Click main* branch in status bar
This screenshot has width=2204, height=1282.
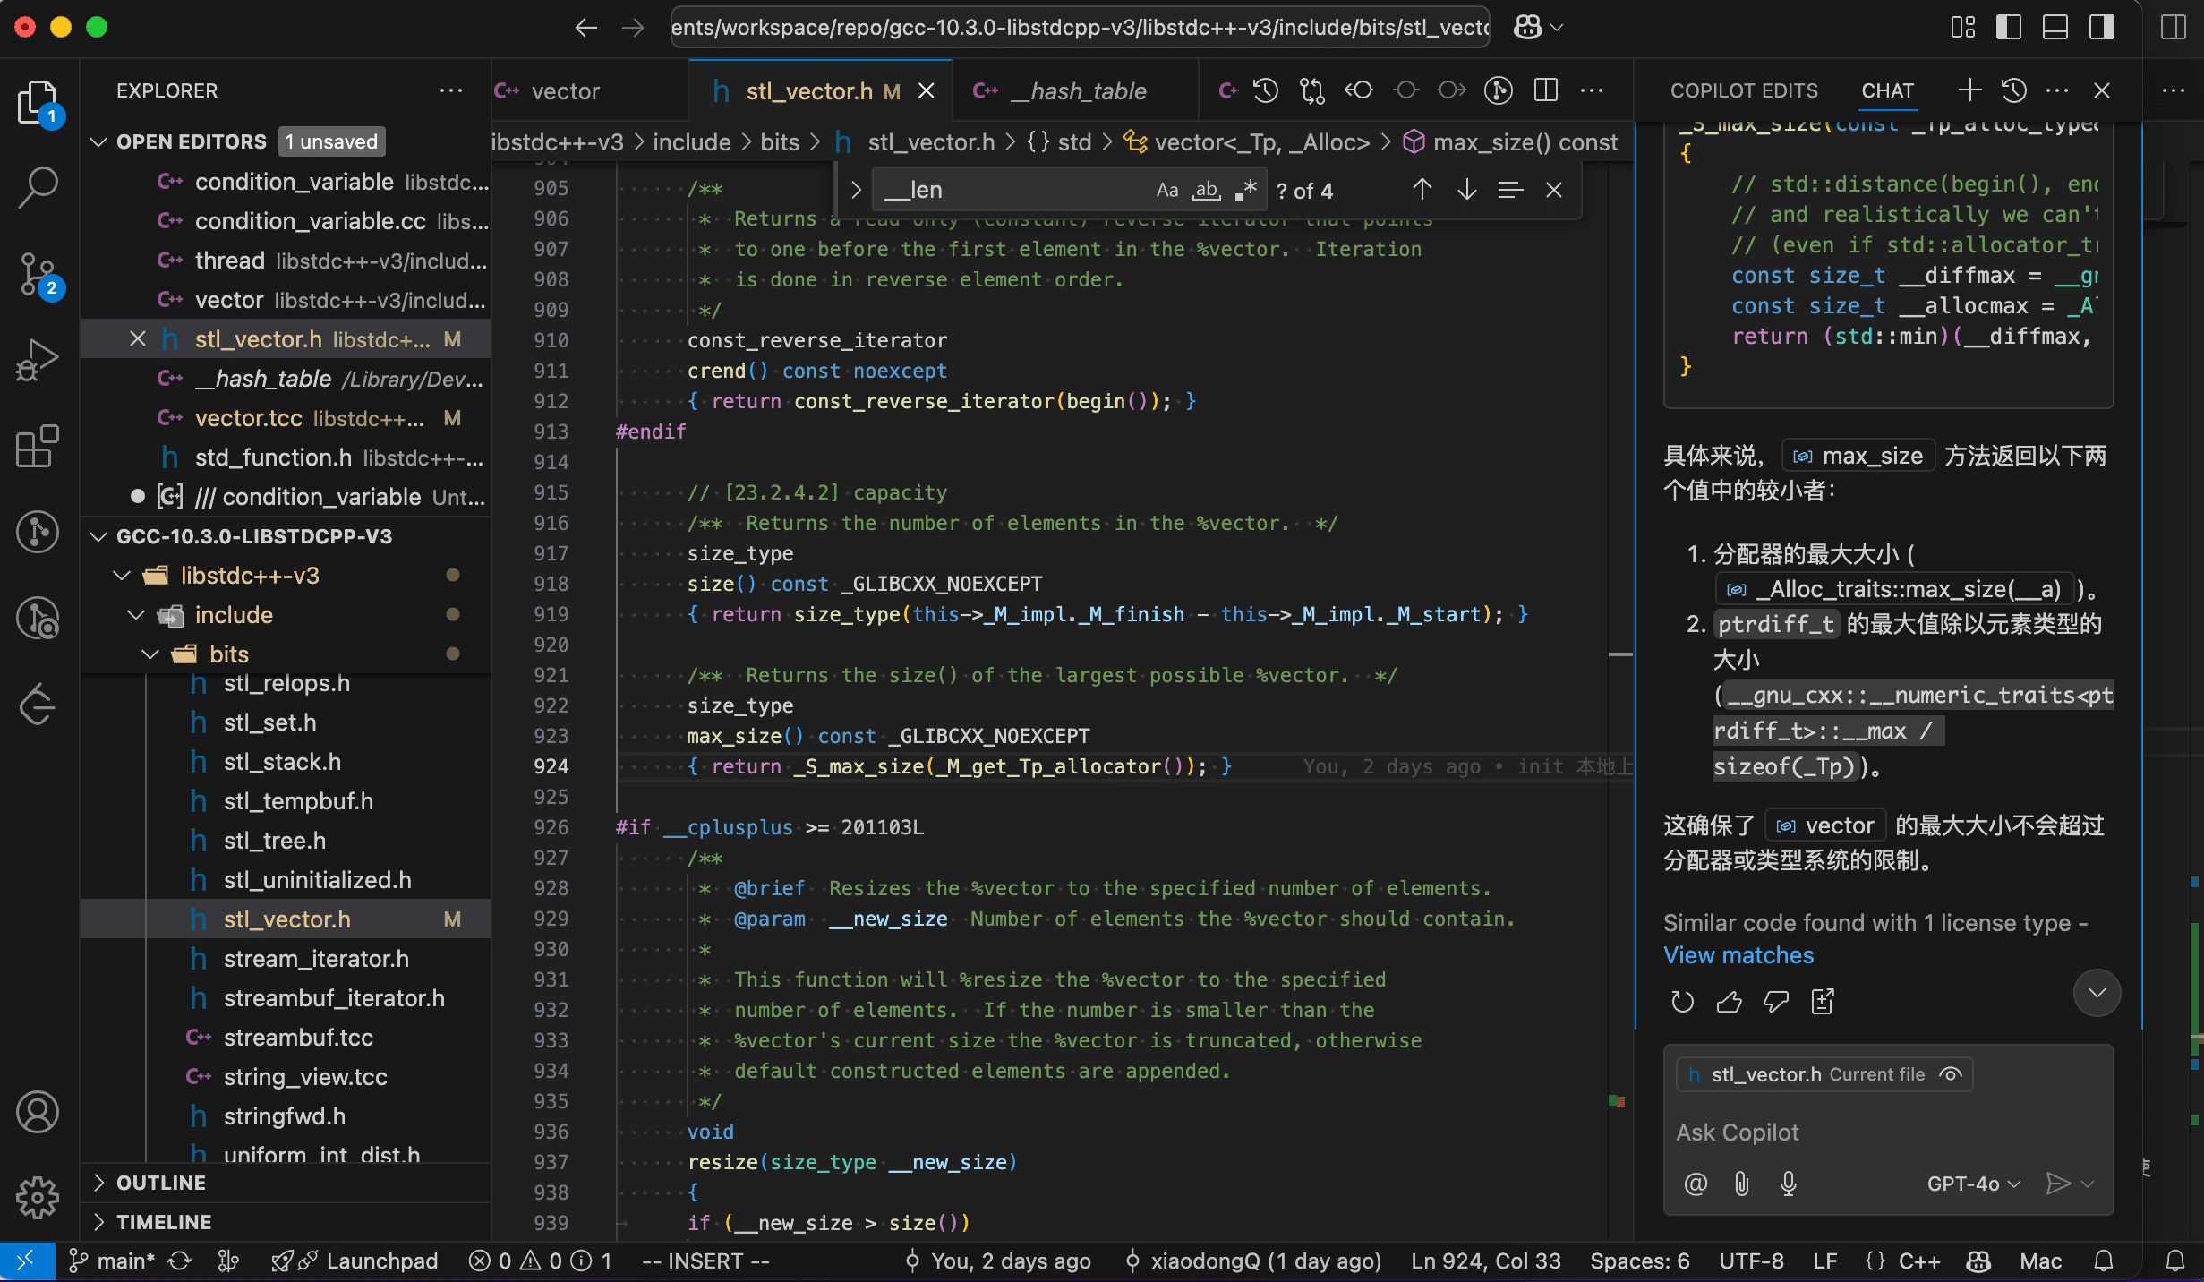112,1261
